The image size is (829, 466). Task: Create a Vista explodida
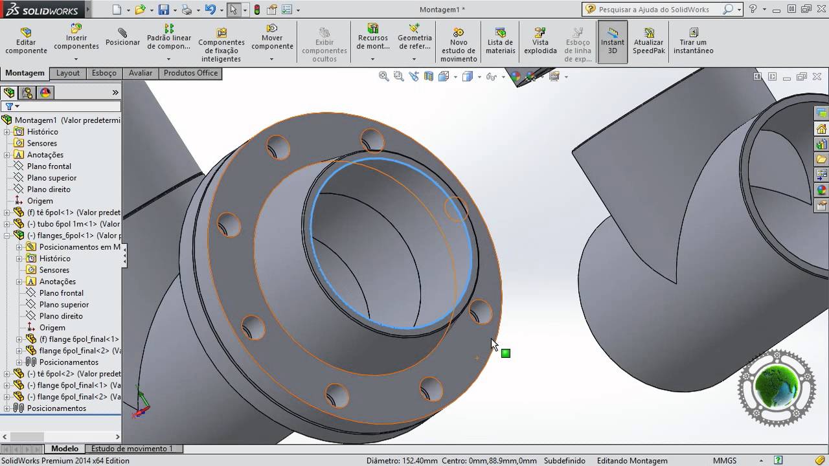[540, 41]
